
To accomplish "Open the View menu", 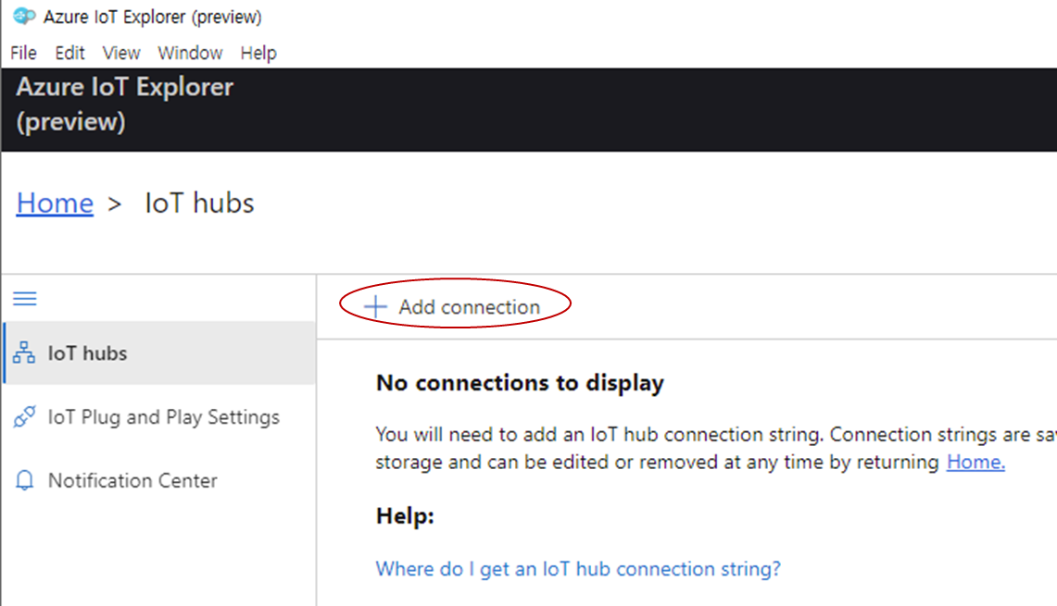I will click(x=121, y=53).
